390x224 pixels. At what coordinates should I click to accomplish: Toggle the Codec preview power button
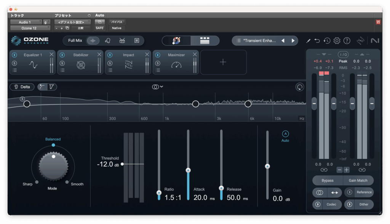click(x=318, y=205)
